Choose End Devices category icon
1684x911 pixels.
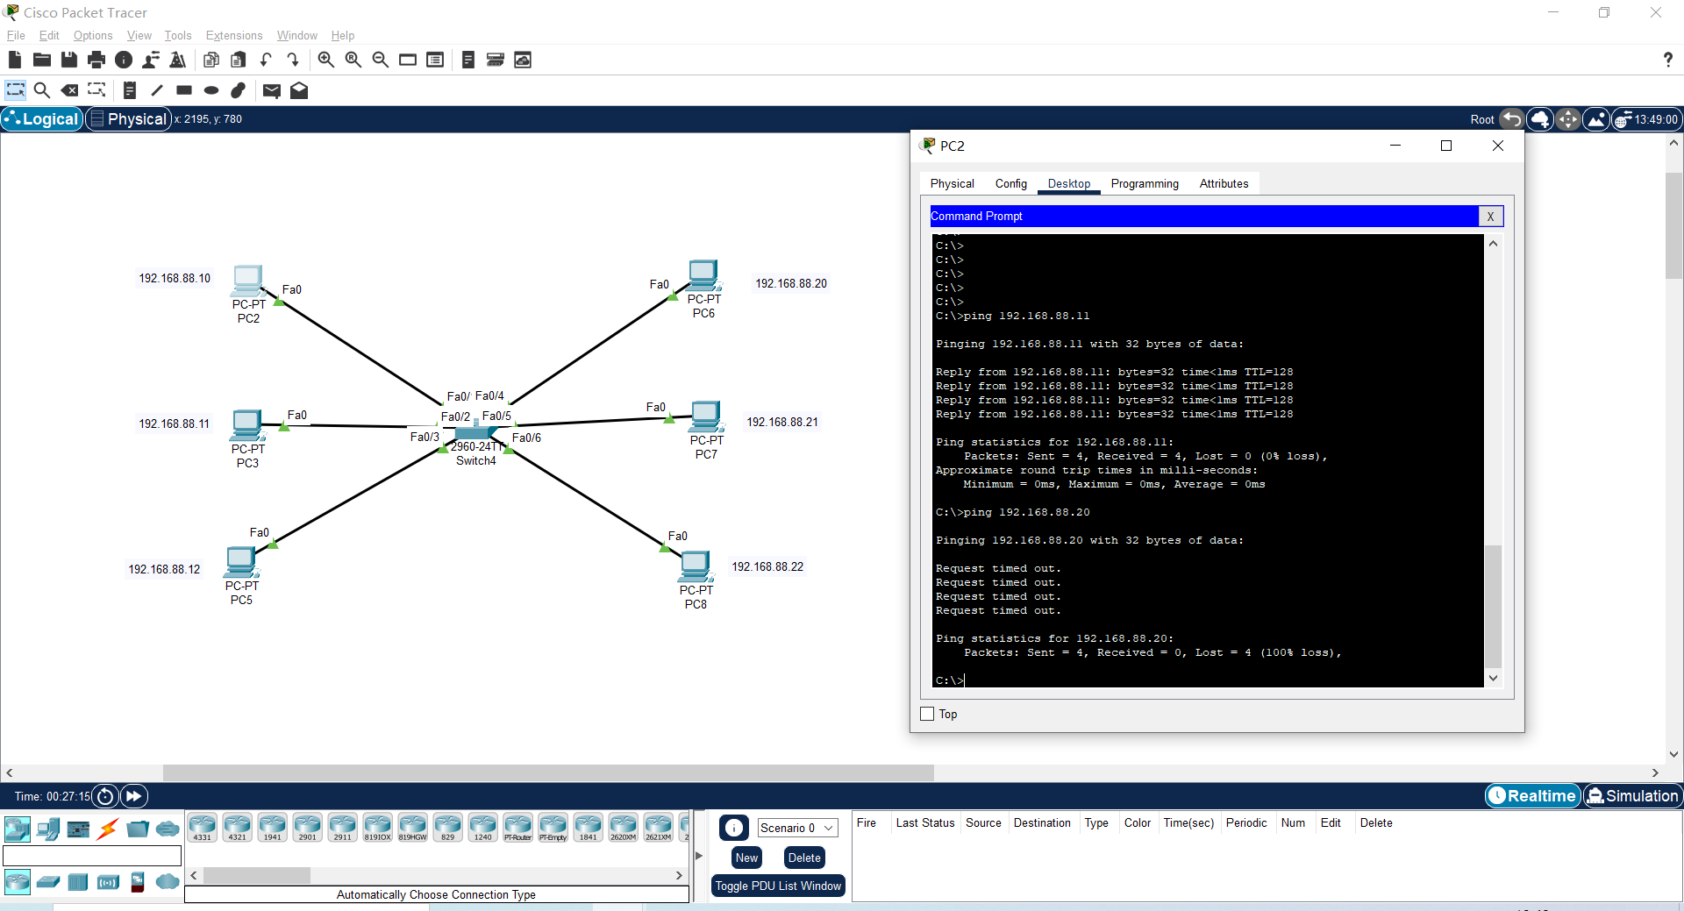[x=48, y=829]
